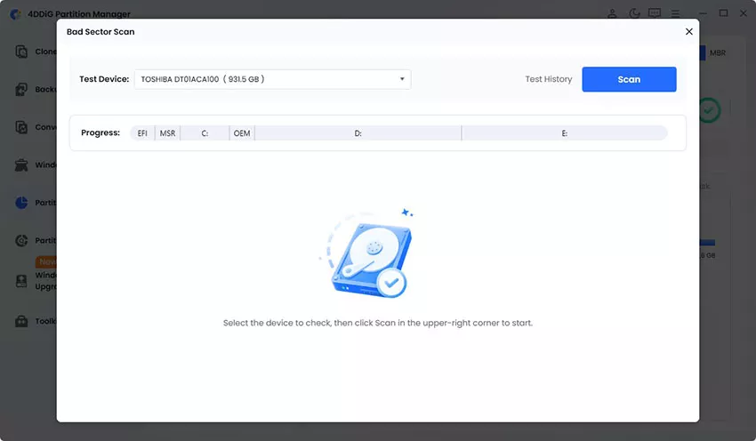Start the bad sector scan with Scan button
The height and width of the screenshot is (441, 756).
629,79
